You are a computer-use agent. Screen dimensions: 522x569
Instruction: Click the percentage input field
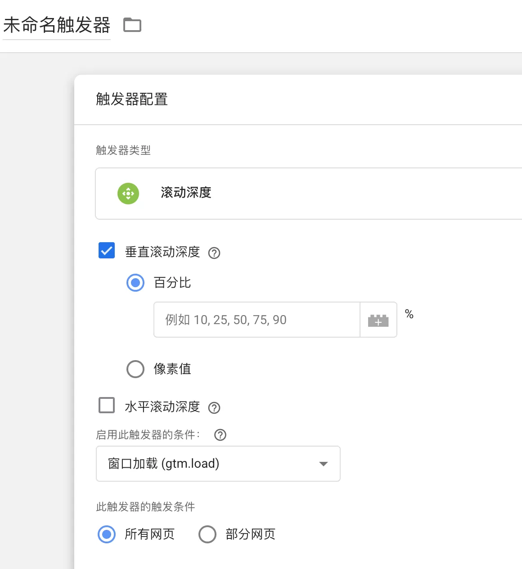(x=256, y=320)
